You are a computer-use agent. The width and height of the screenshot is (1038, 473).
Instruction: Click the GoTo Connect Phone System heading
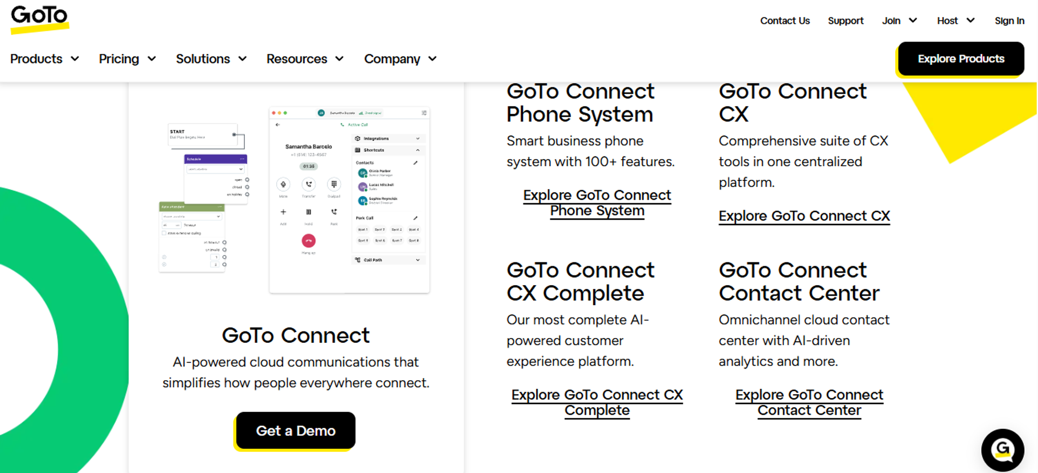pyautogui.click(x=581, y=103)
